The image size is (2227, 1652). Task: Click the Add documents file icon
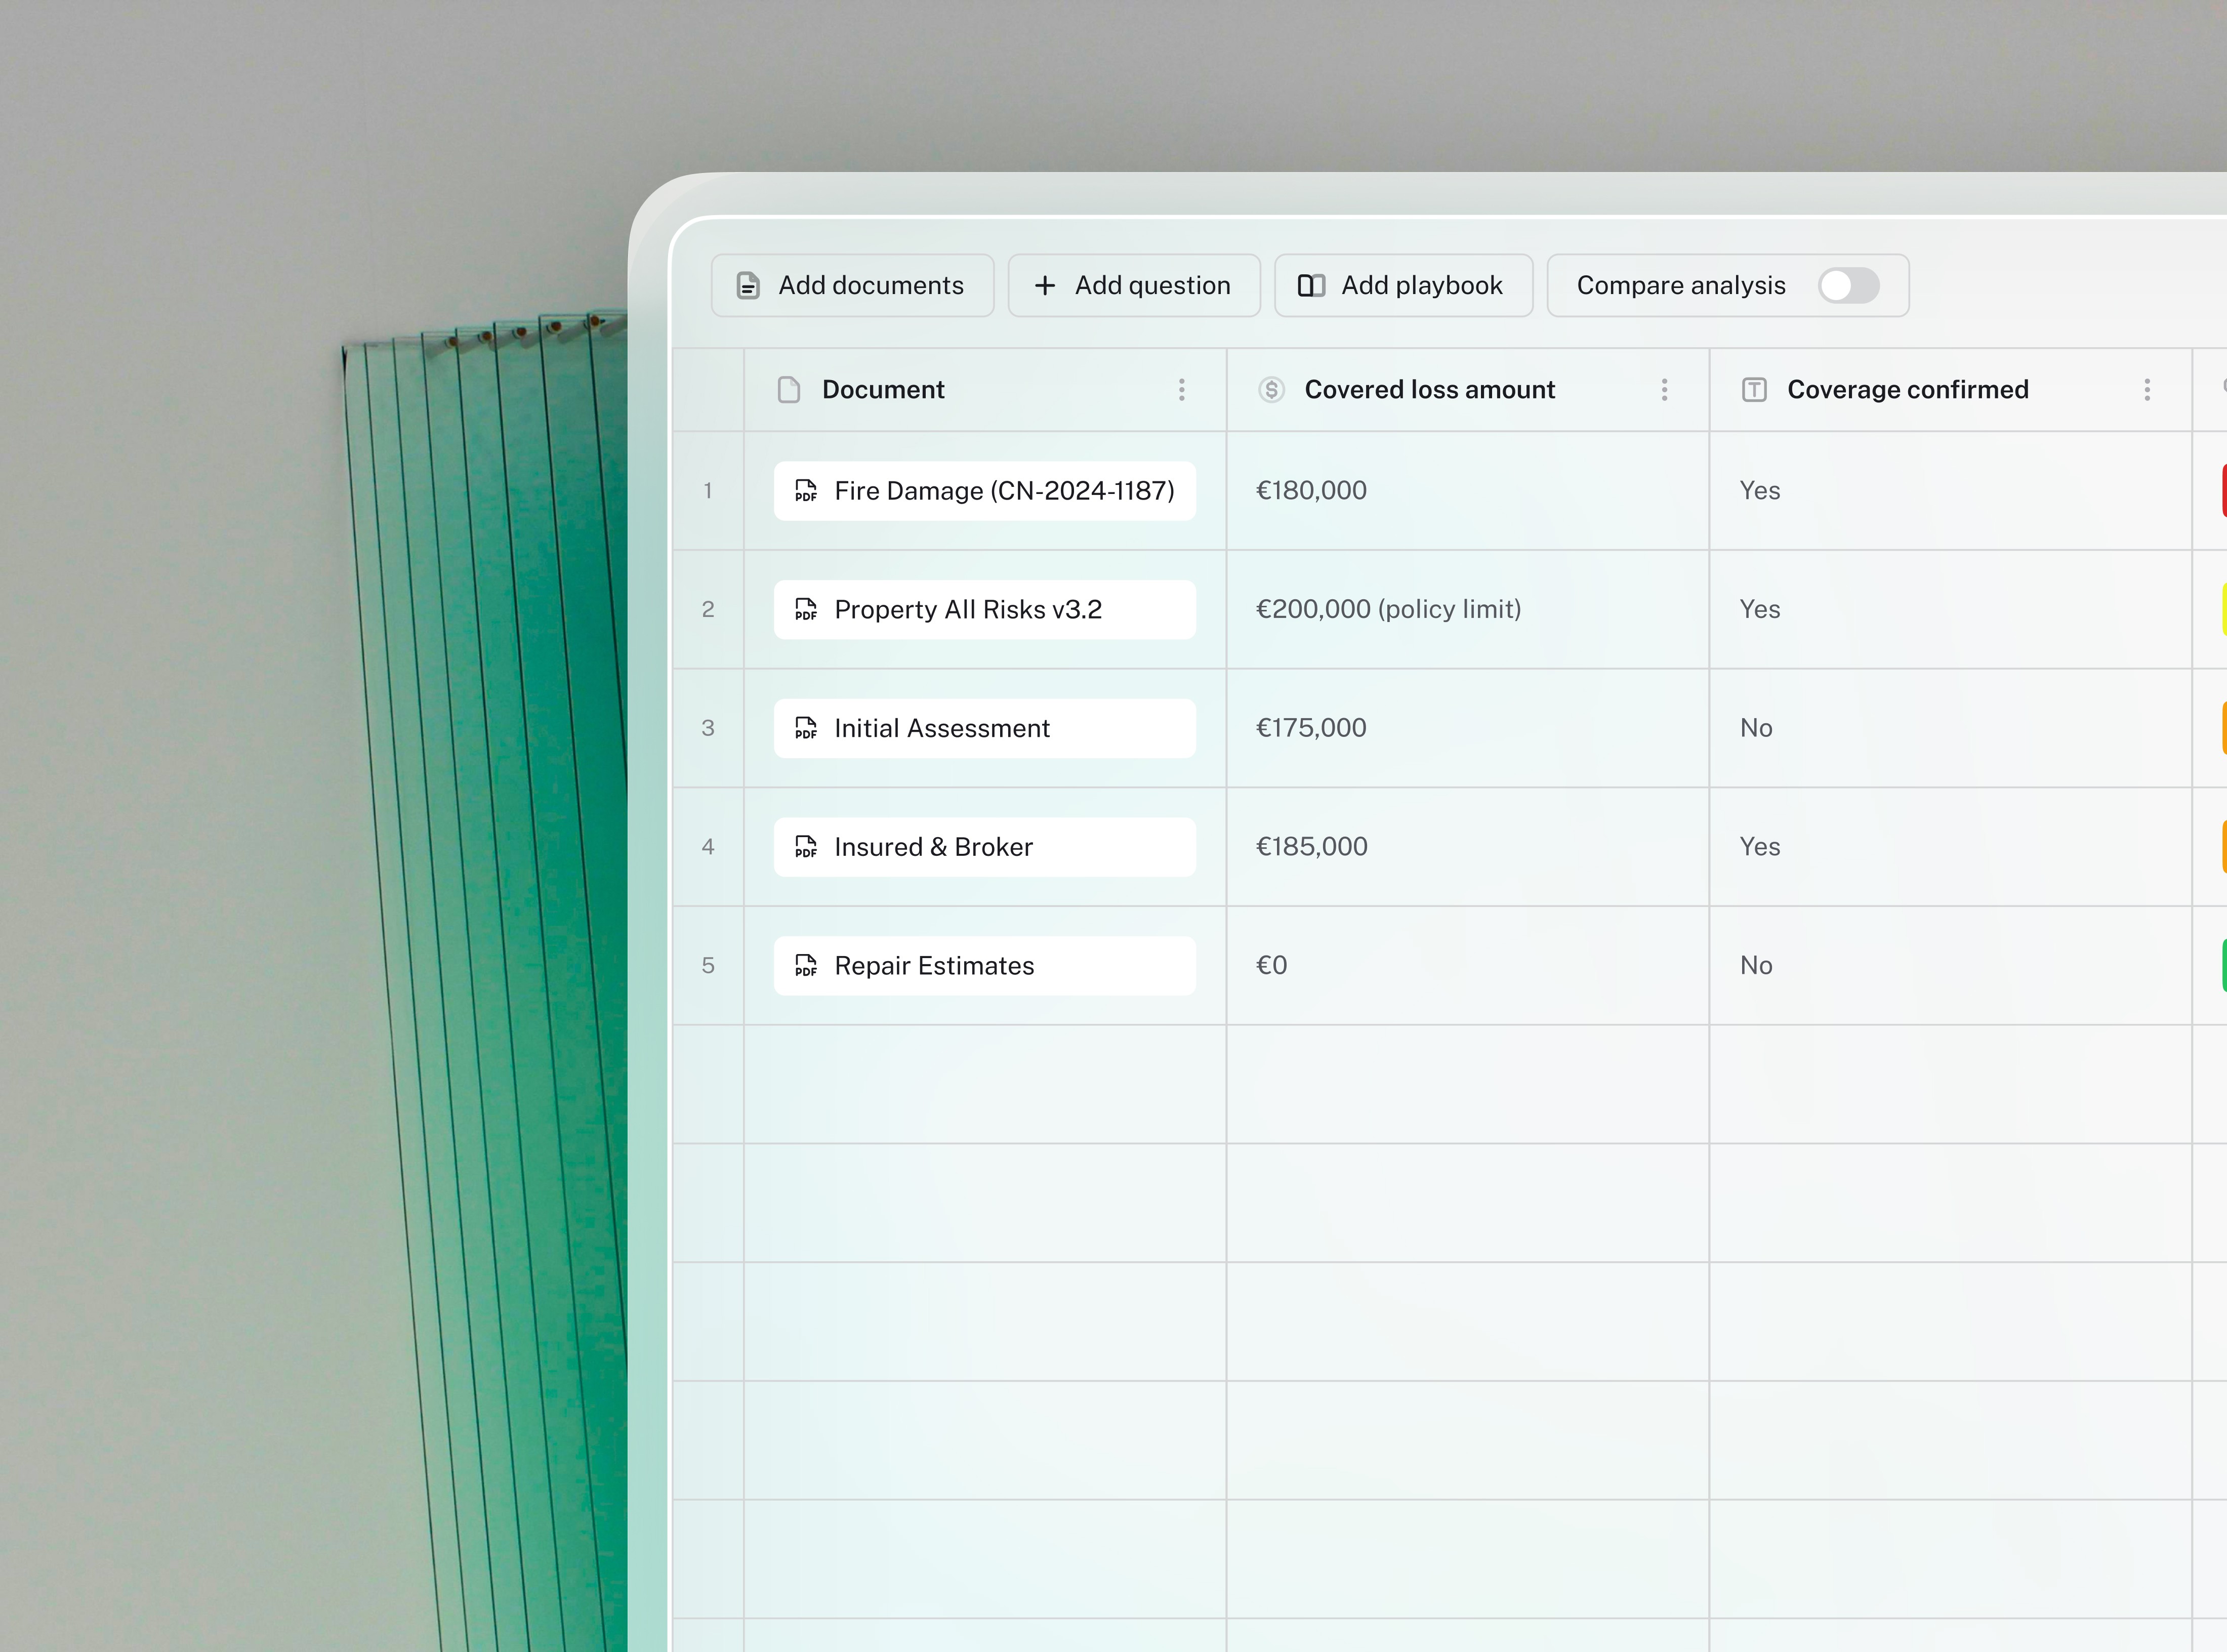point(748,286)
